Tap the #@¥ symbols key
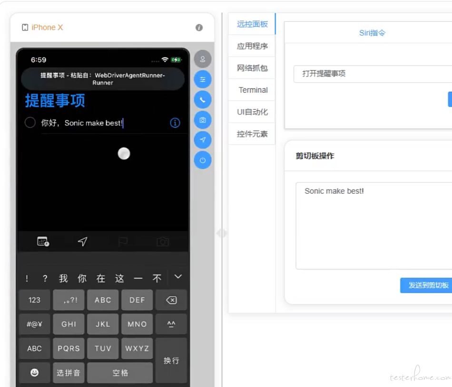Image resolution: width=452 pixels, height=387 pixels. pyautogui.click(x=35, y=324)
